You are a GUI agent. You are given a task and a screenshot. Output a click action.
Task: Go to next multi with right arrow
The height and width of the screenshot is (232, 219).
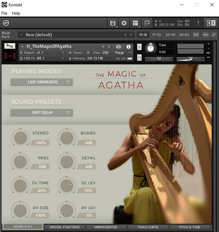131,35
